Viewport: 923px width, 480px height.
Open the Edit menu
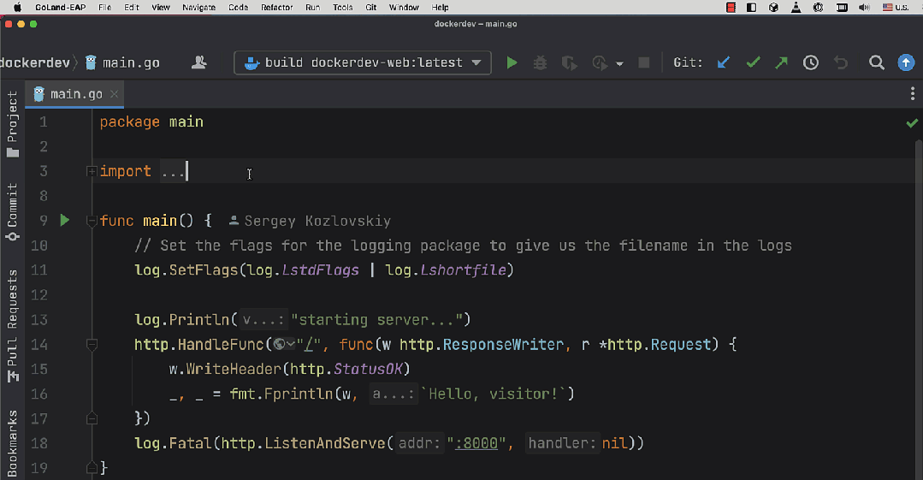point(132,7)
